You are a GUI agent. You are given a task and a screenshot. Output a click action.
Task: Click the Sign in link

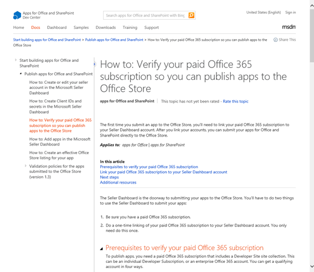click(291, 12)
